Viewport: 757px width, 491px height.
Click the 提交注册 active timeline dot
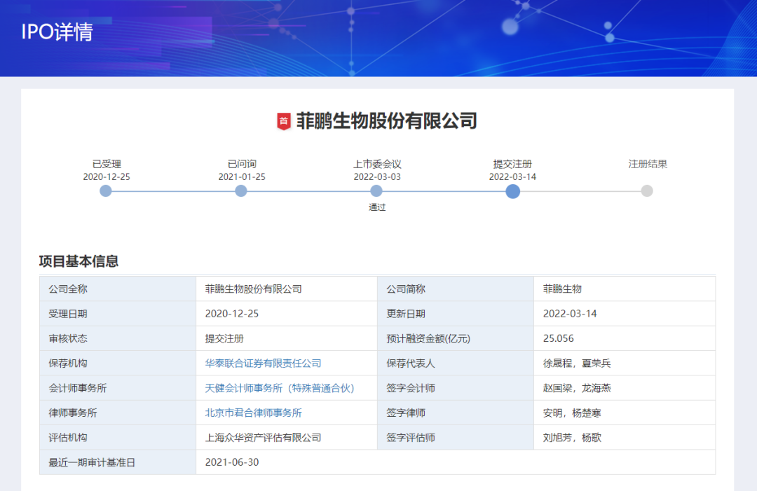coord(512,191)
